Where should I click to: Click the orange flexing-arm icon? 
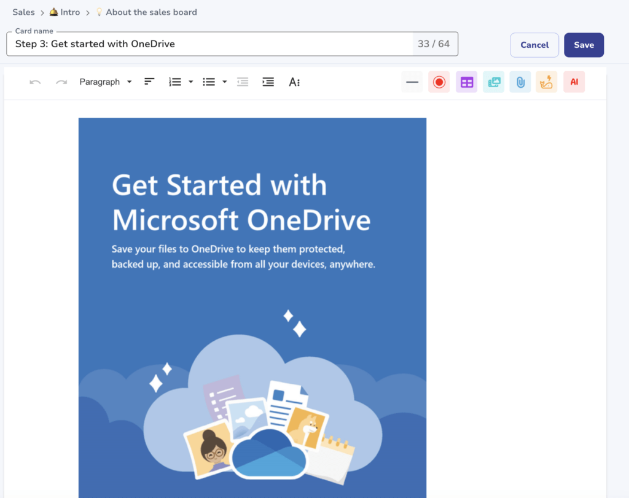546,82
